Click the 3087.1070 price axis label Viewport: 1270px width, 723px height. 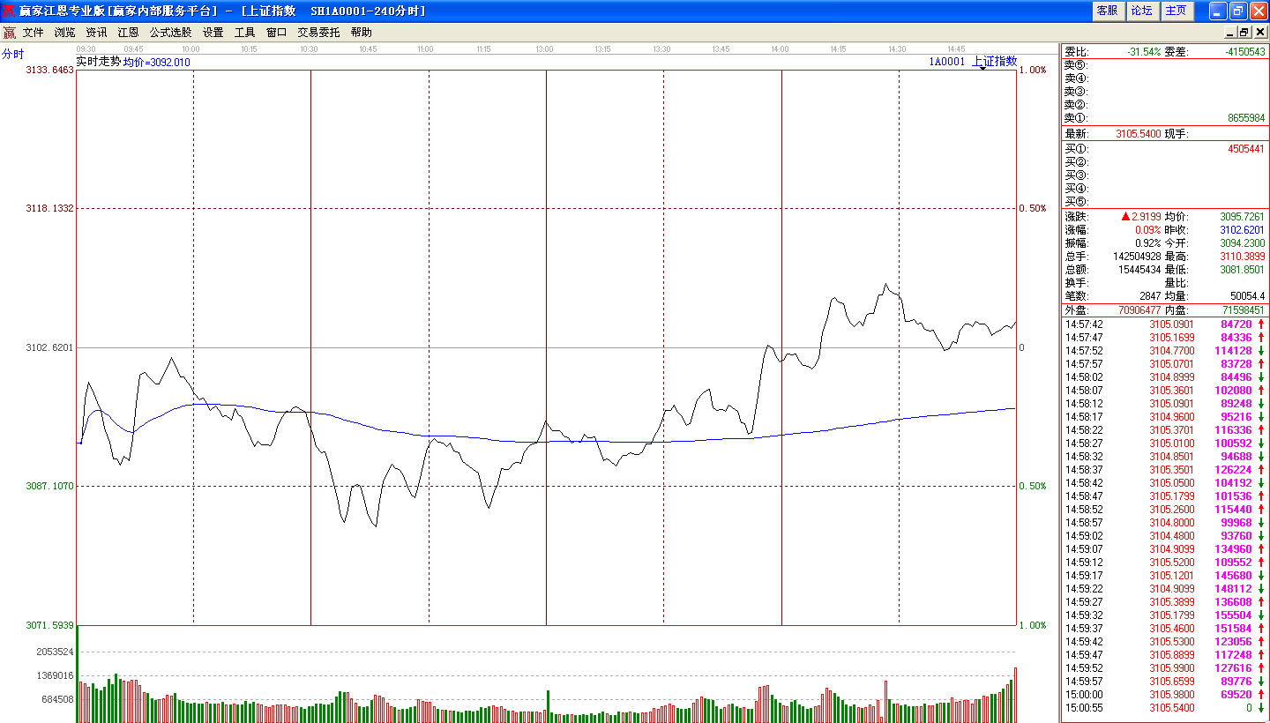point(50,486)
